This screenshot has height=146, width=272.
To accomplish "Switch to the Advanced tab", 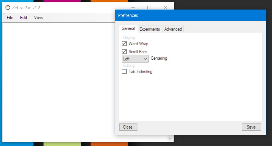I will coord(173,29).
